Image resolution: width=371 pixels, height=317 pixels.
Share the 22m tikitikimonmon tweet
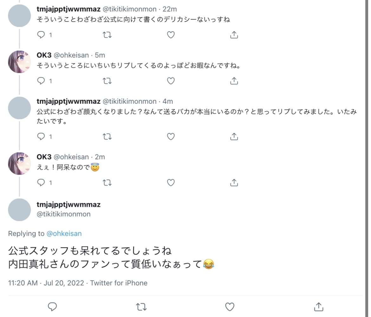234,35
